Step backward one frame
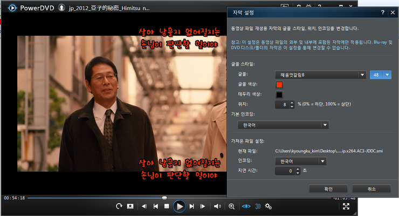This screenshot has width=399, height=216. pyautogui.click(x=144, y=206)
